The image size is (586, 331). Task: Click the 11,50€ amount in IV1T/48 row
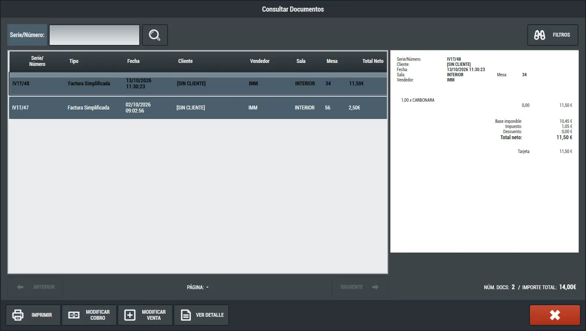pos(356,84)
